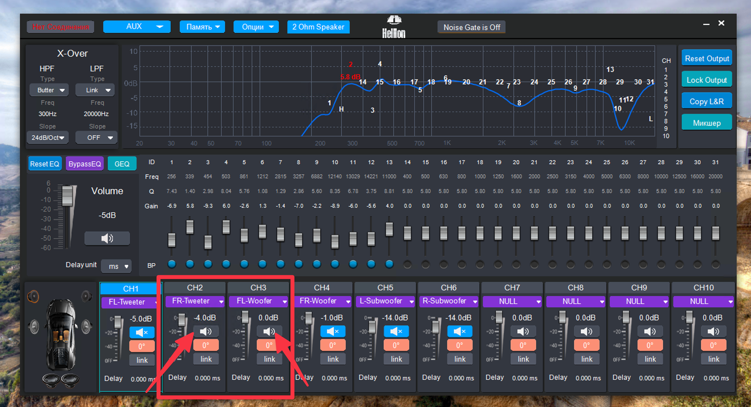The image size is (751, 407).
Task: Expand HPF slope 24dB/Oct dropdown
Action: coord(48,138)
